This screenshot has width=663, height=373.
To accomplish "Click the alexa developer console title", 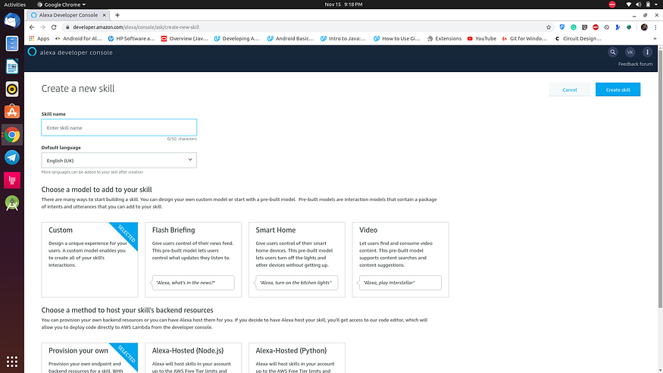I will [x=76, y=52].
